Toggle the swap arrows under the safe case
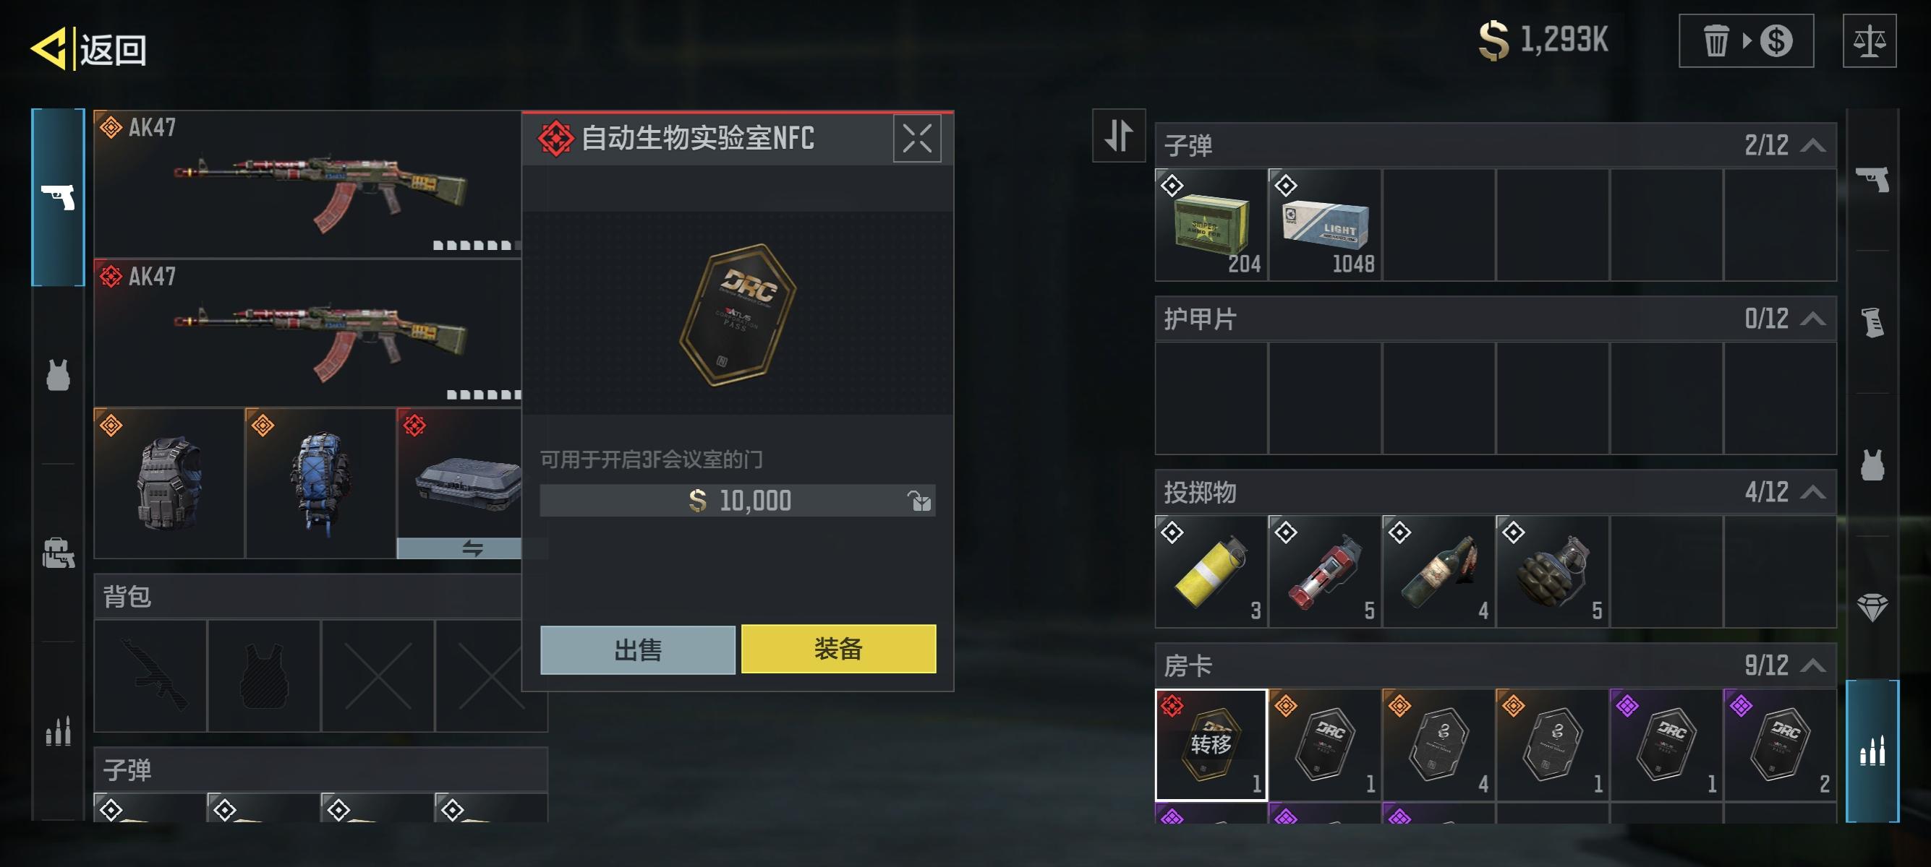Screen dimensions: 1931x867 (x=472, y=548)
